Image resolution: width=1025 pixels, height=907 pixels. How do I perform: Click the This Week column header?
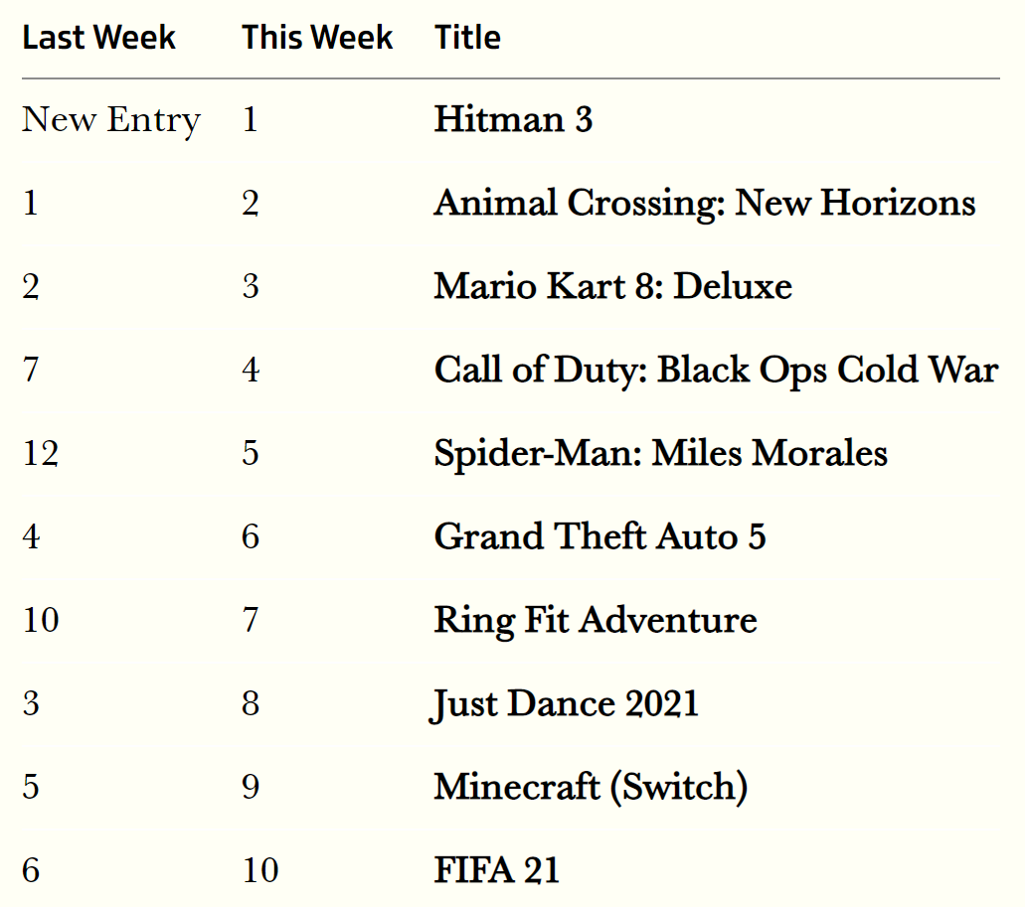[x=317, y=39]
